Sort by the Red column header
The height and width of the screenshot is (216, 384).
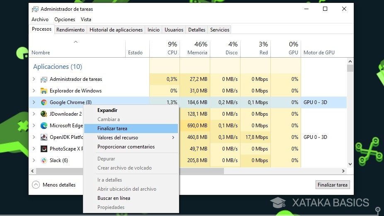click(x=264, y=53)
